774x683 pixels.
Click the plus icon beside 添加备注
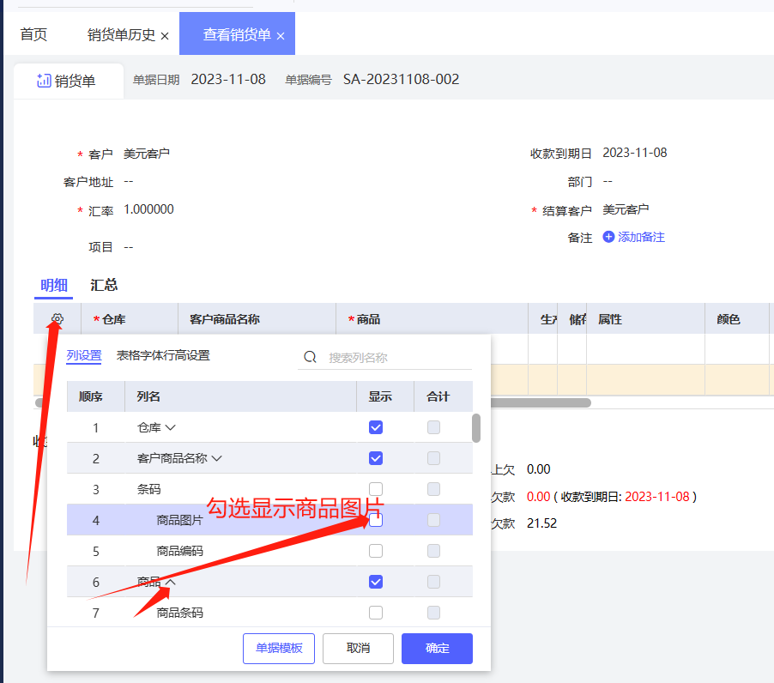tap(608, 237)
